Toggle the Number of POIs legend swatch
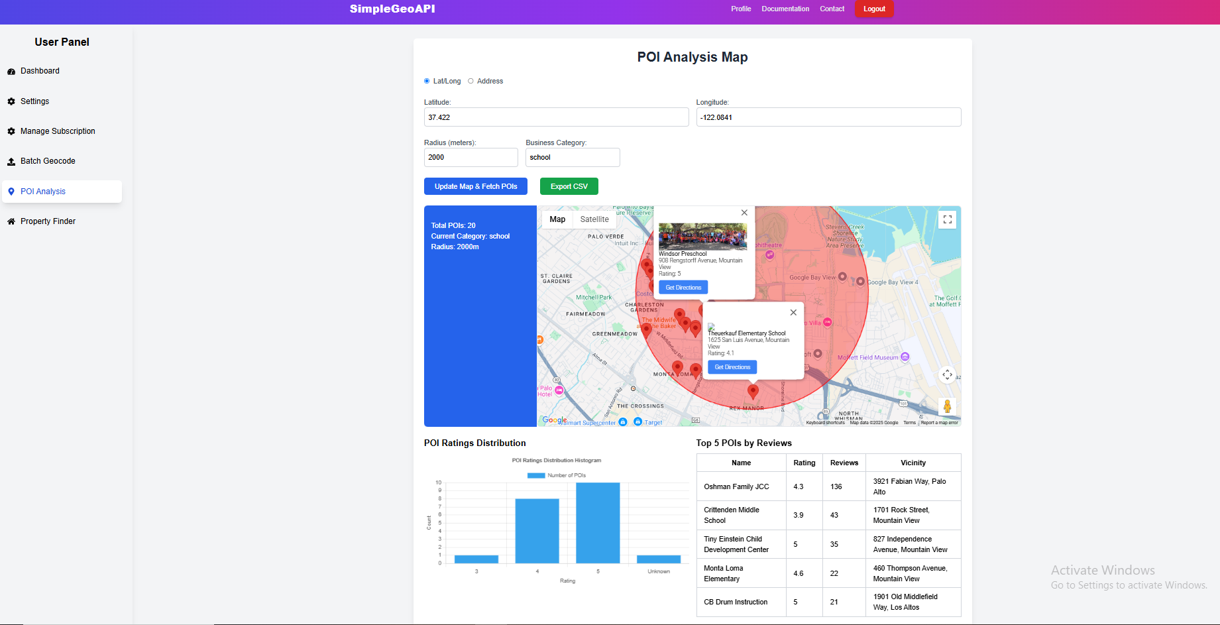 [x=535, y=475]
